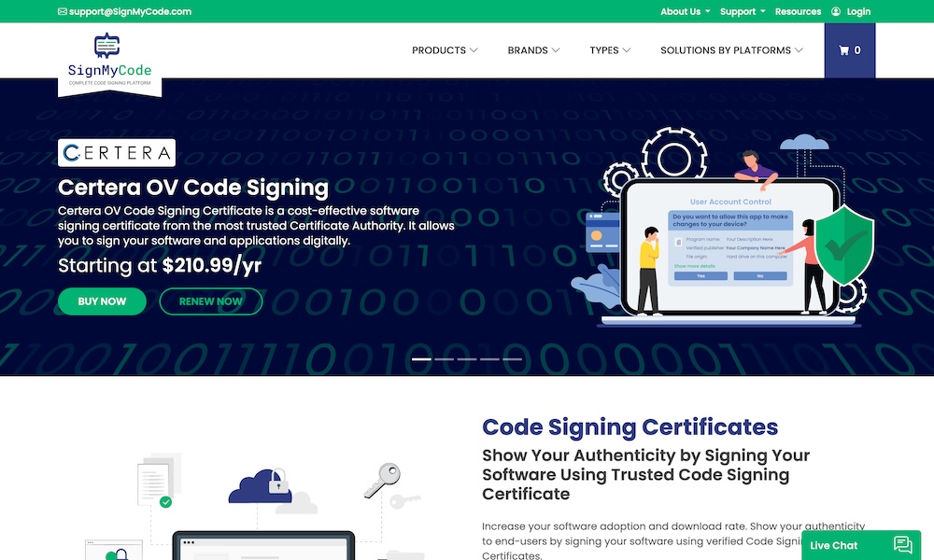Expand the Products dropdown menu
934x560 pixels.
(x=445, y=50)
